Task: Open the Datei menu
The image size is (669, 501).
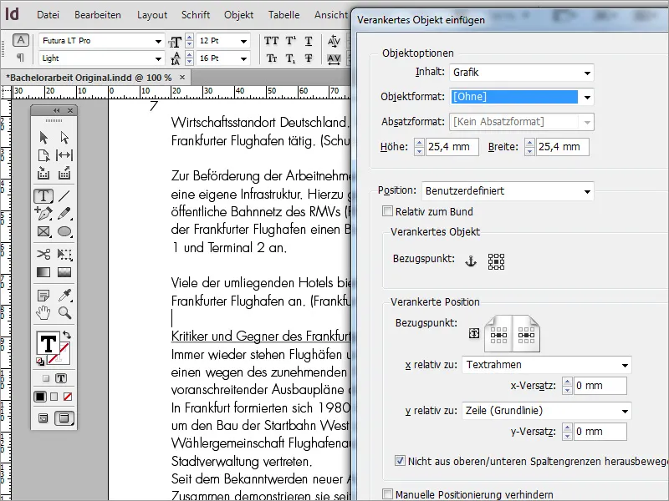Action: pyautogui.click(x=48, y=15)
